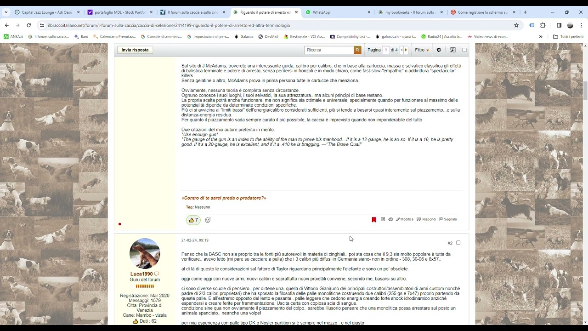Click Rispondi link on post
The height and width of the screenshot is (331, 588).
[426, 219]
